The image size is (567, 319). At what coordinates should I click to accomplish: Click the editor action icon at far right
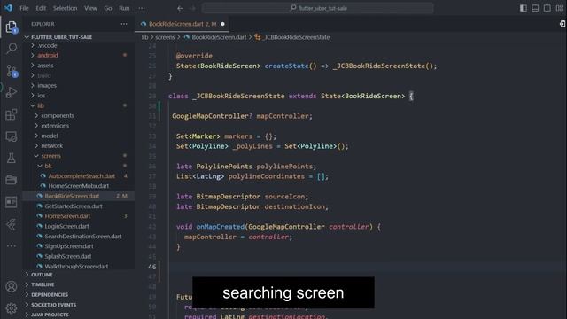pos(563,24)
